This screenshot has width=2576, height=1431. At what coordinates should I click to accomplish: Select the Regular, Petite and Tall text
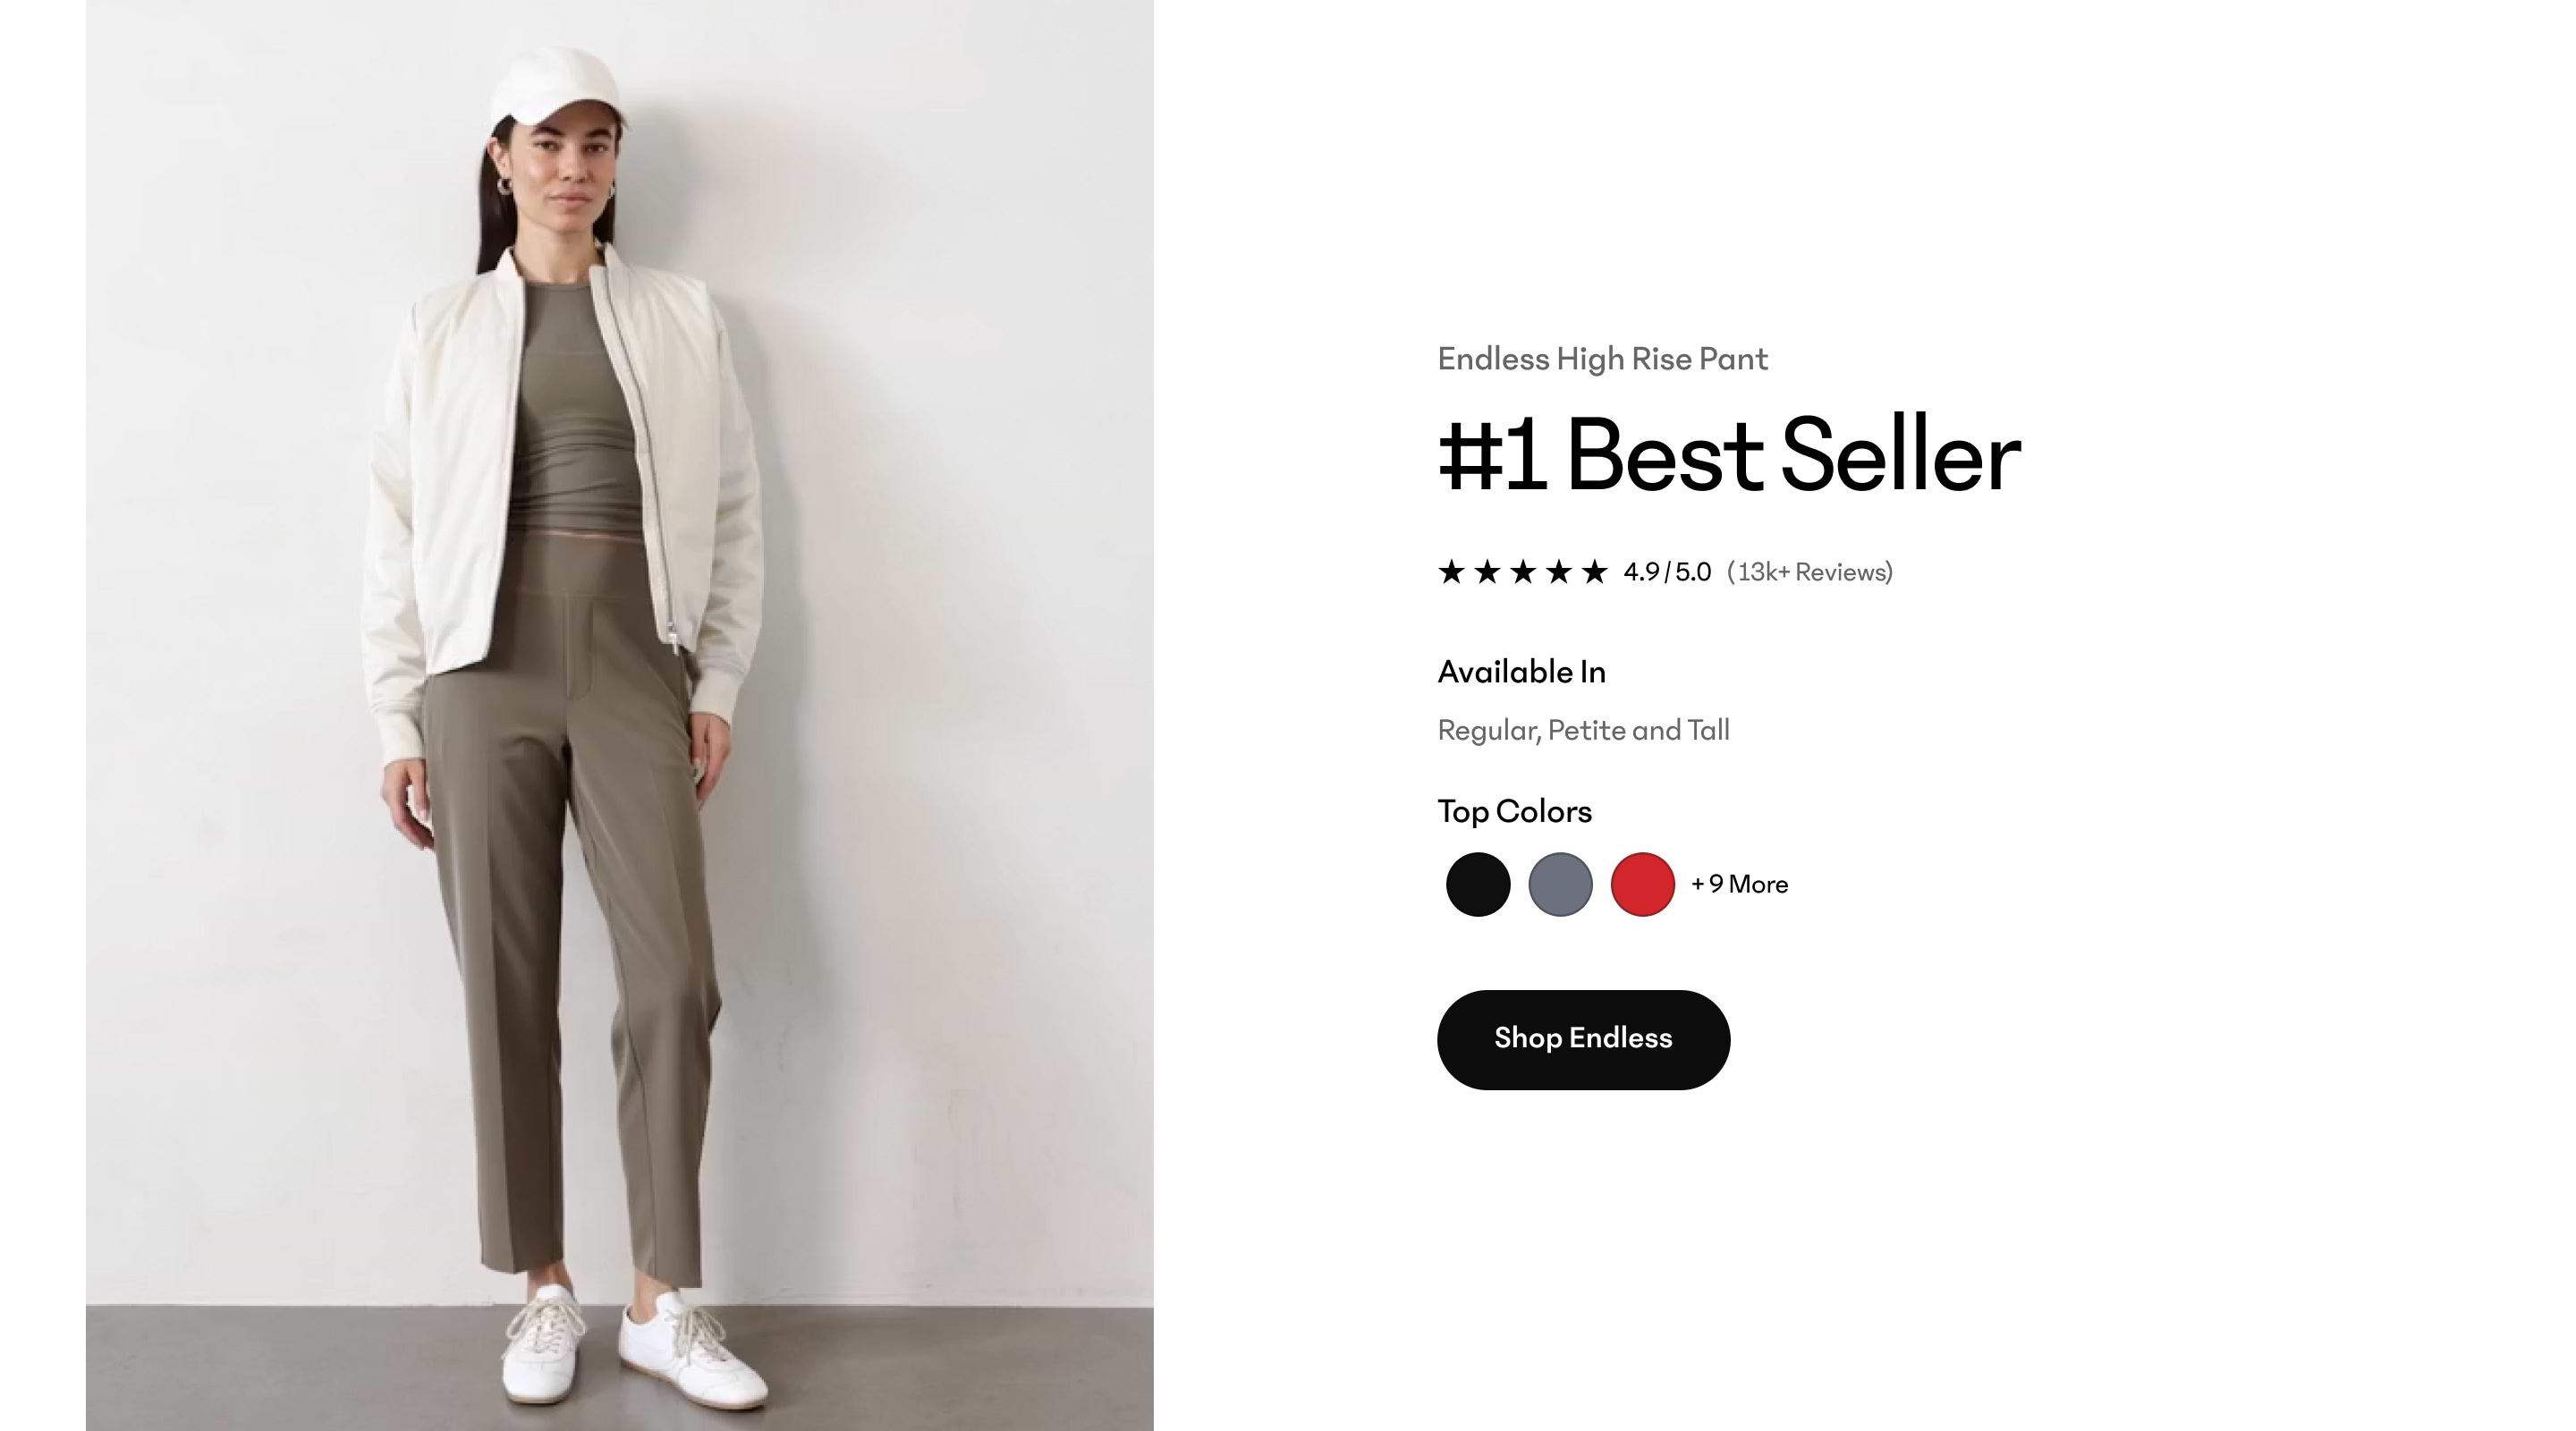(x=1583, y=730)
